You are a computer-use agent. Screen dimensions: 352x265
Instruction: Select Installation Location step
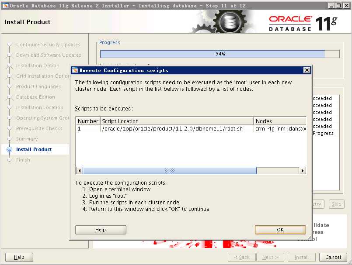pyautogui.click(x=39, y=107)
